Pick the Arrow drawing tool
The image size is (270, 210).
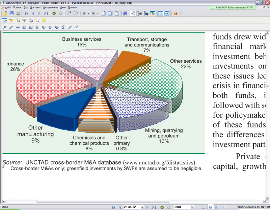[x=5, y=27]
